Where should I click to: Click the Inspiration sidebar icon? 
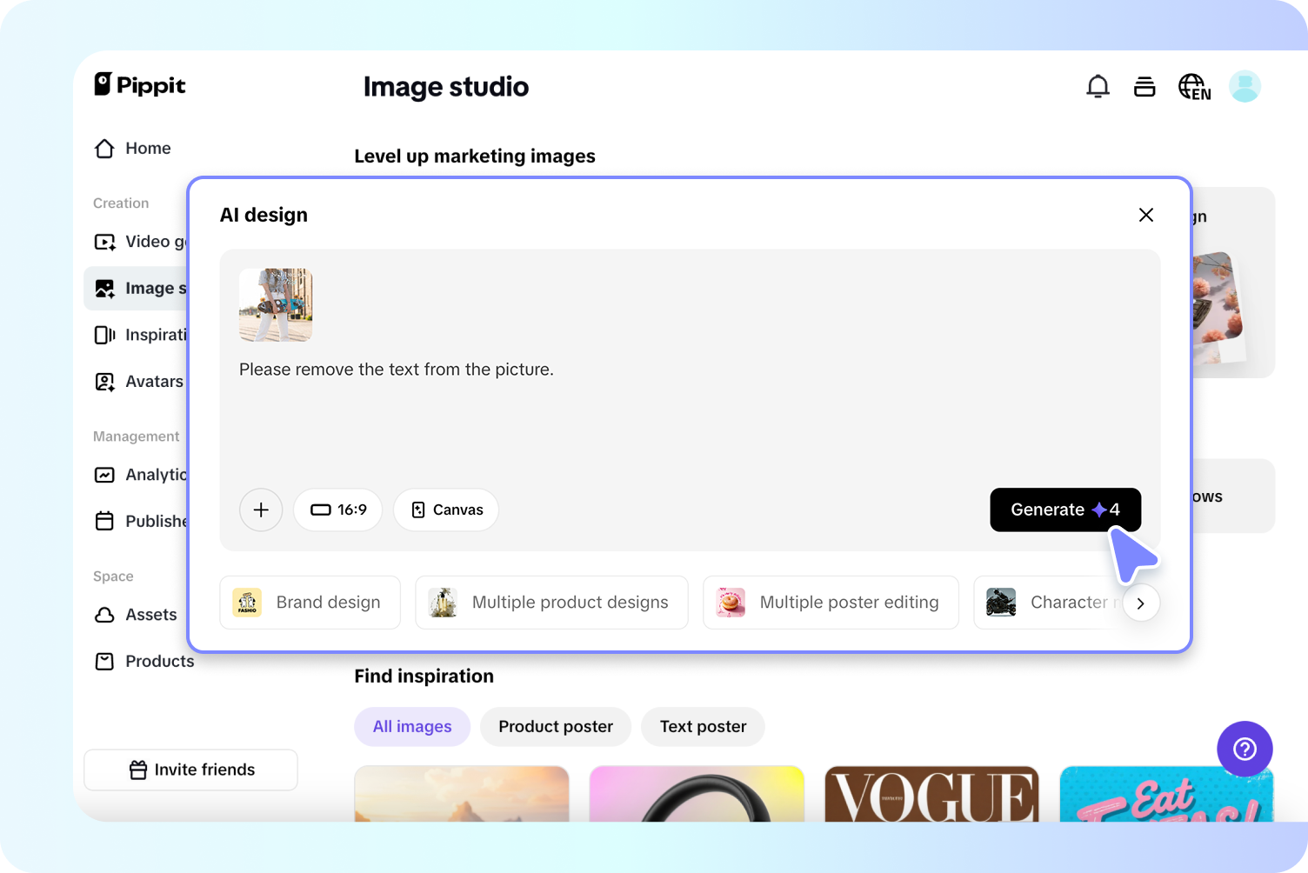[104, 335]
